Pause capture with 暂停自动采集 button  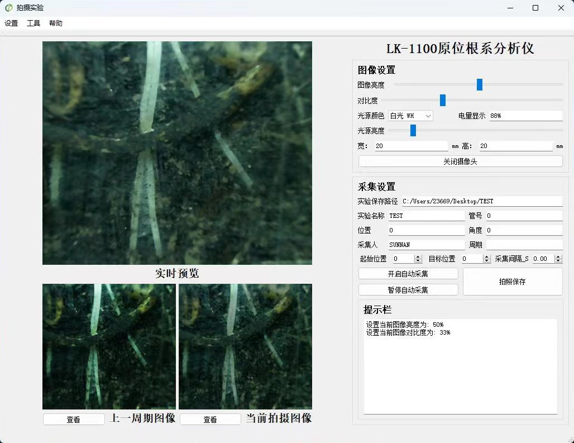point(408,290)
